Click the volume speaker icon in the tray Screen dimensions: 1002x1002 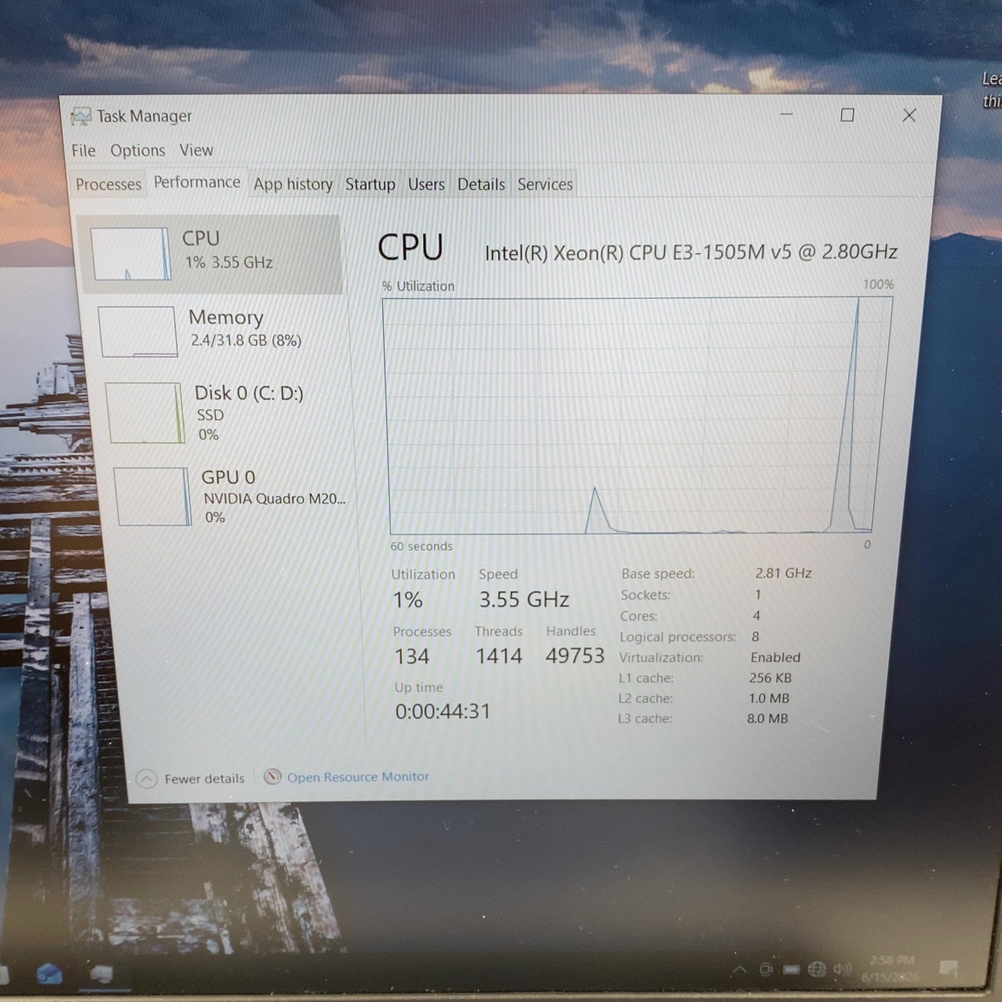click(x=842, y=968)
